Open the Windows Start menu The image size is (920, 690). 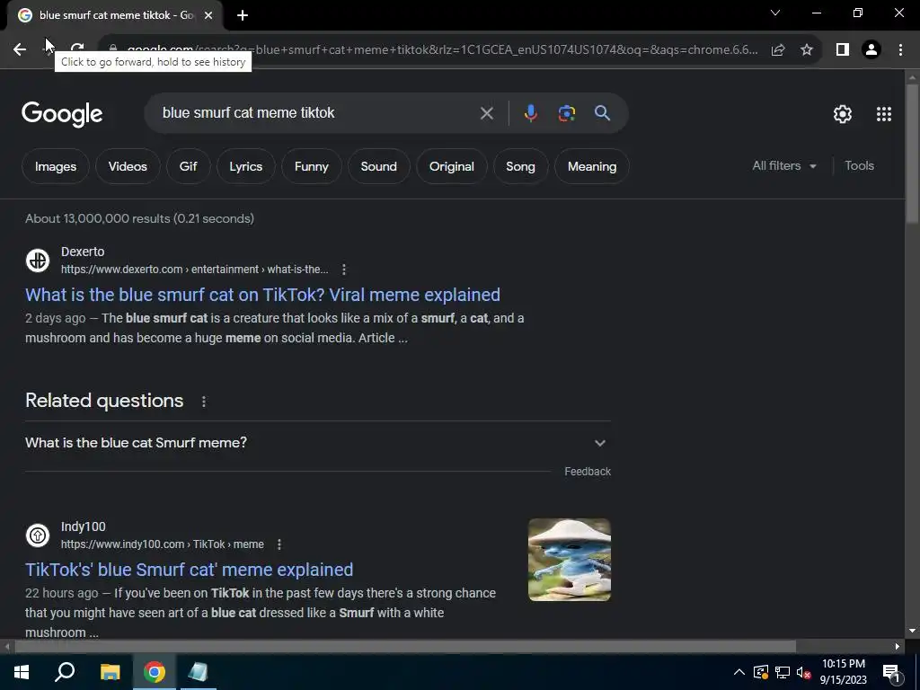pyautogui.click(x=22, y=672)
